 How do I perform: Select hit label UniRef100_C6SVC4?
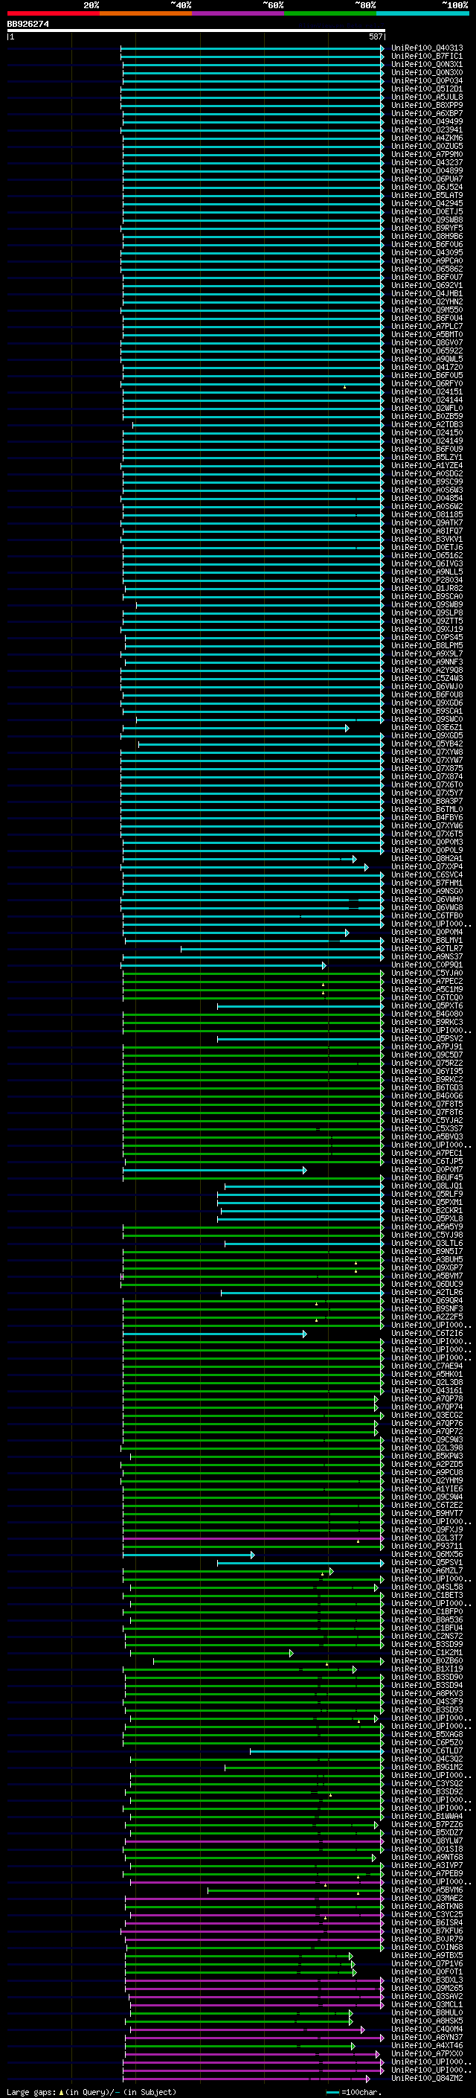point(427,874)
